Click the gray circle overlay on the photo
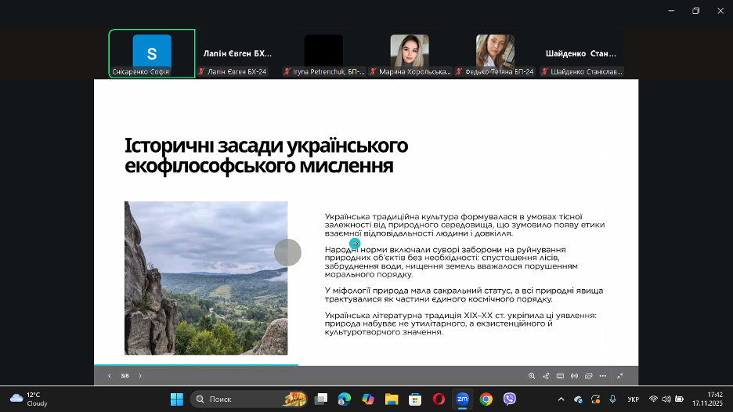Screen dimensions: 733x412 (287, 252)
